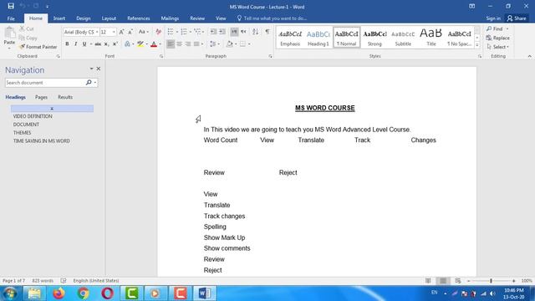Click Replace in Editing group
The width and height of the screenshot is (535, 301).
tap(498, 38)
